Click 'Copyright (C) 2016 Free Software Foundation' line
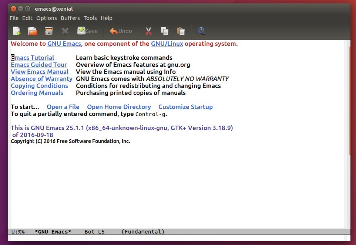Viewport: 356px width, 245px height. click(70, 141)
